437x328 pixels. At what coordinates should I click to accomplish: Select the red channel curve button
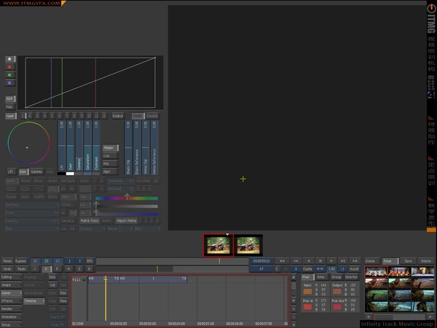point(10,66)
